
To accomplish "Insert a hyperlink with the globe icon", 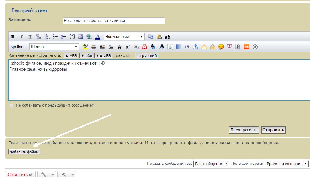I will (89, 37).
